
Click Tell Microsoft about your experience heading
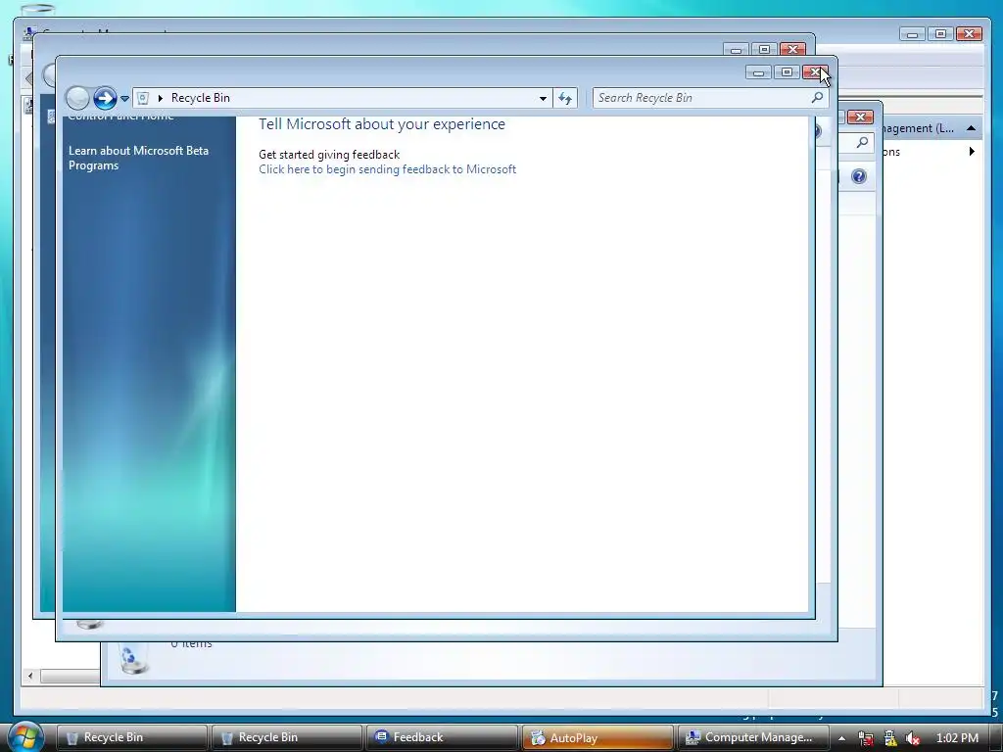click(x=382, y=124)
